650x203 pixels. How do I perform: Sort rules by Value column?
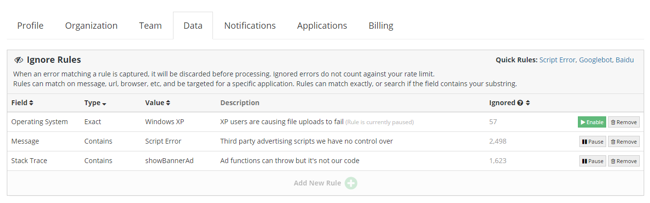158,103
